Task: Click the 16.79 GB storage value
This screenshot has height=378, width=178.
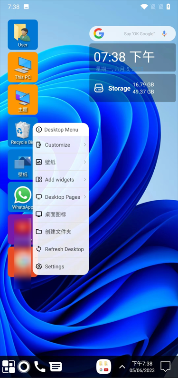Action: tap(143, 85)
